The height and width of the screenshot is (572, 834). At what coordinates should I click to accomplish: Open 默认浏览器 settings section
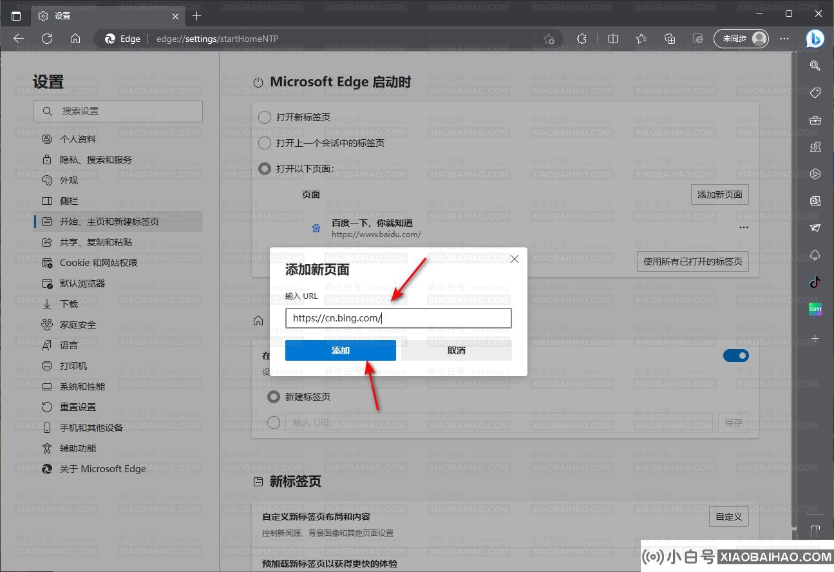click(x=118, y=283)
